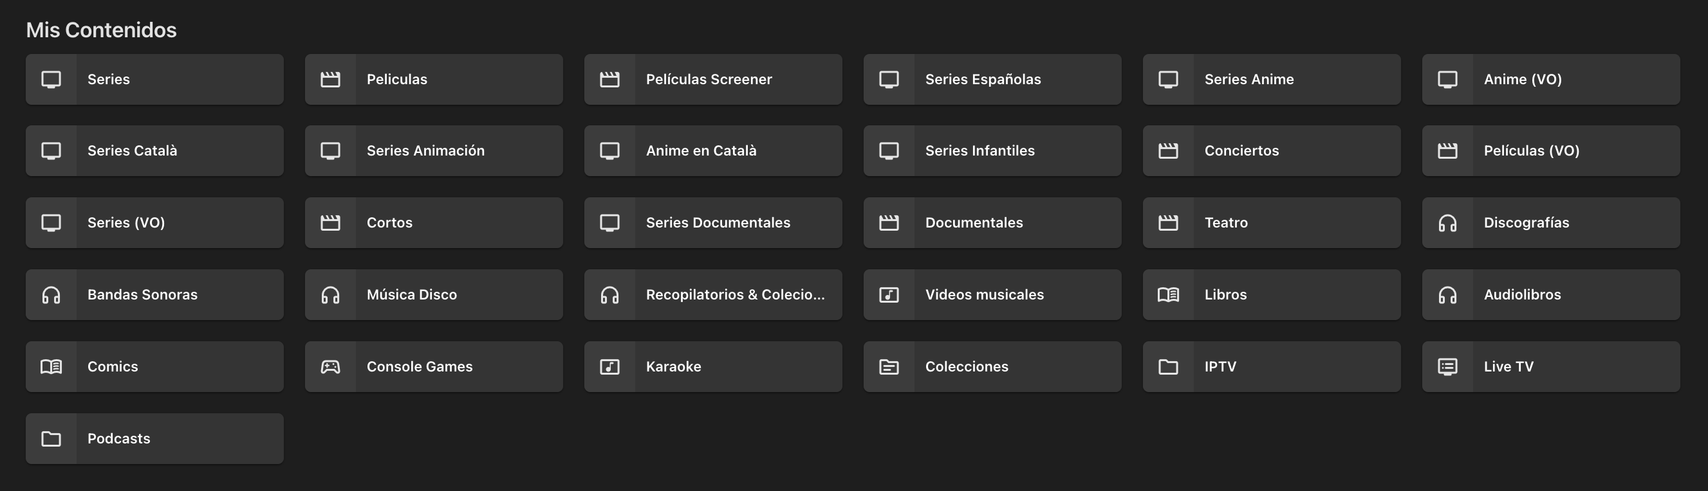Open the IPTV folder
This screenshot has width=1708, height=491.
point(1272,366)
